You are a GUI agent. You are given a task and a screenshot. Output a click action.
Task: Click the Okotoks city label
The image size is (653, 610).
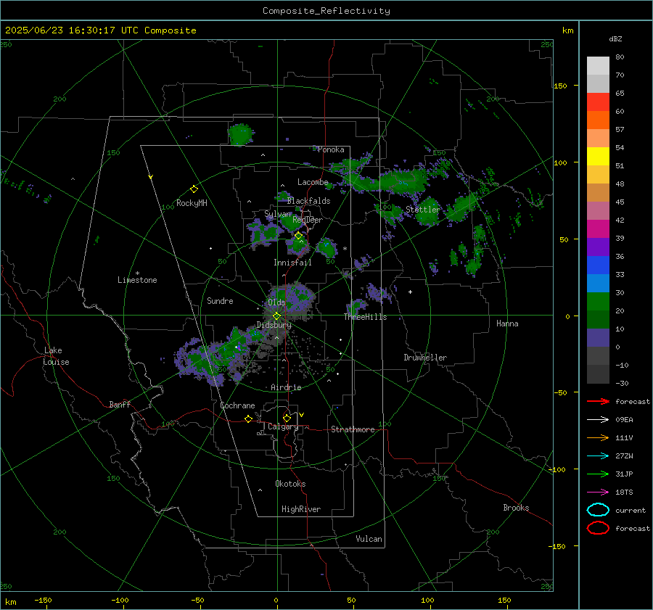click(x=290, y=484)
